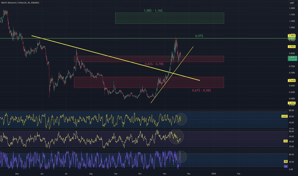Click the 1.2000 price axis value
Viewport: 298px width, 176px height.
click(x=292, y=8)
